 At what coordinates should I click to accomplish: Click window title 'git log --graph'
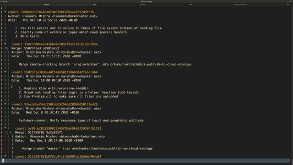146,1
